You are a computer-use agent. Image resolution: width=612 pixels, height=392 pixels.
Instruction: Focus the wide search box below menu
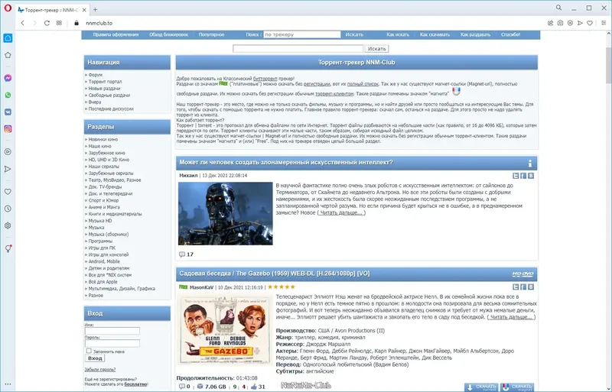point(298,49)
